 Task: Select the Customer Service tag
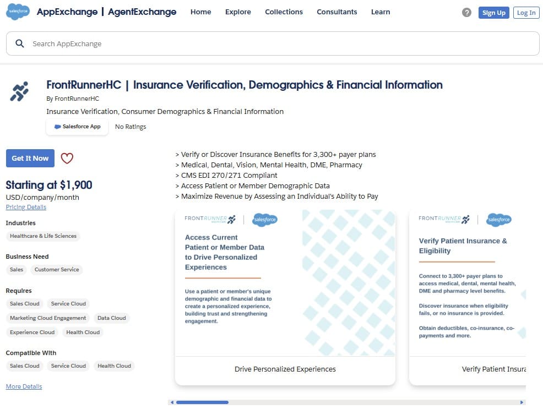tap(57, 269)
